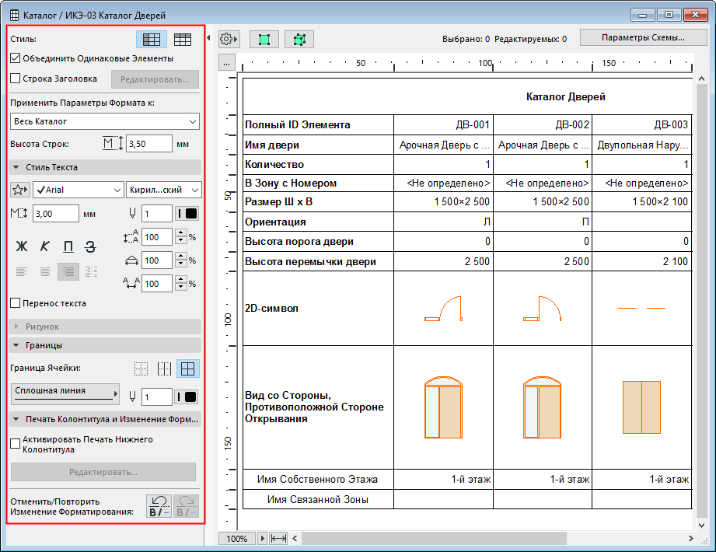The image size is (716, 552).
Task: Click the undo formatting change icon
Action: pyautogui.click(x=159, y=506)
